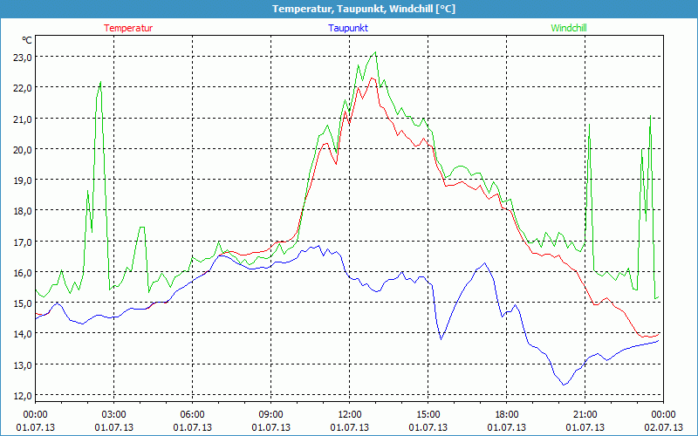Click the lowest Taupunkt dip before 21:00
Screen dimensions: 698x436
tap(565, 385)
